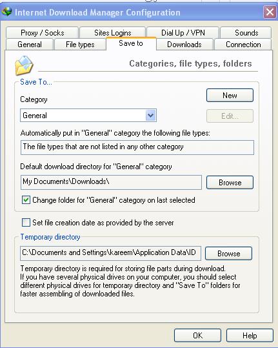The width and height of the screenshot is (278, 348).
Task: Select the Sounds tab
Action: 246,33
